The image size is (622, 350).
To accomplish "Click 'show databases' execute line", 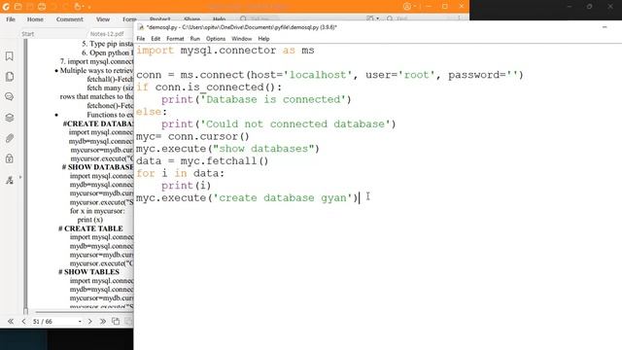I will point(227,149).
